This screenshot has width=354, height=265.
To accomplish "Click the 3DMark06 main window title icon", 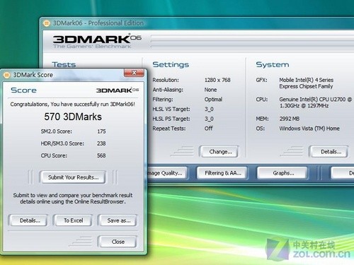I will pyautogui.click(x=47, y=23).
